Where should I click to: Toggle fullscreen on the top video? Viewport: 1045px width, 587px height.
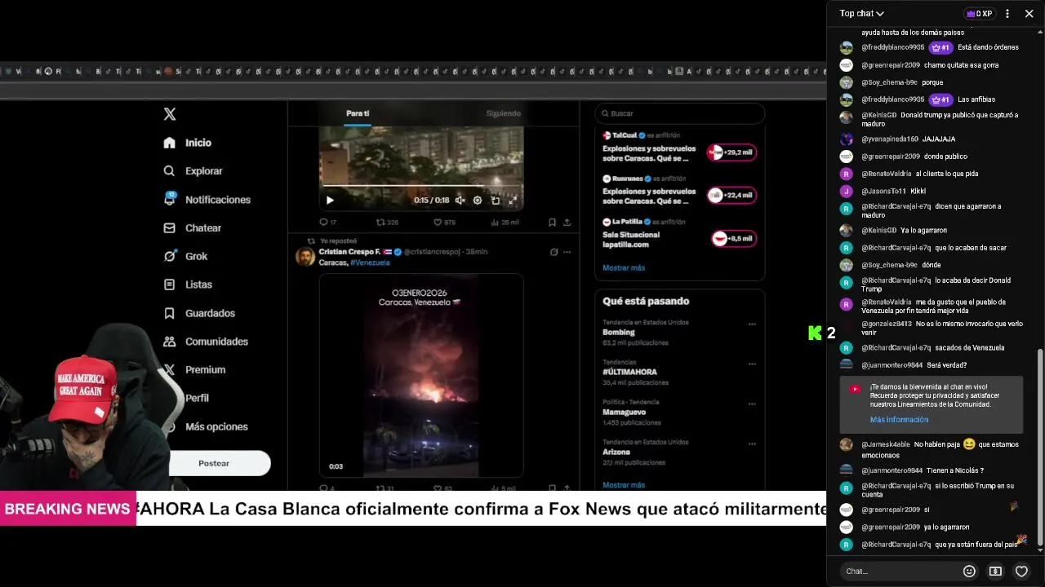(x=513, y=200)
